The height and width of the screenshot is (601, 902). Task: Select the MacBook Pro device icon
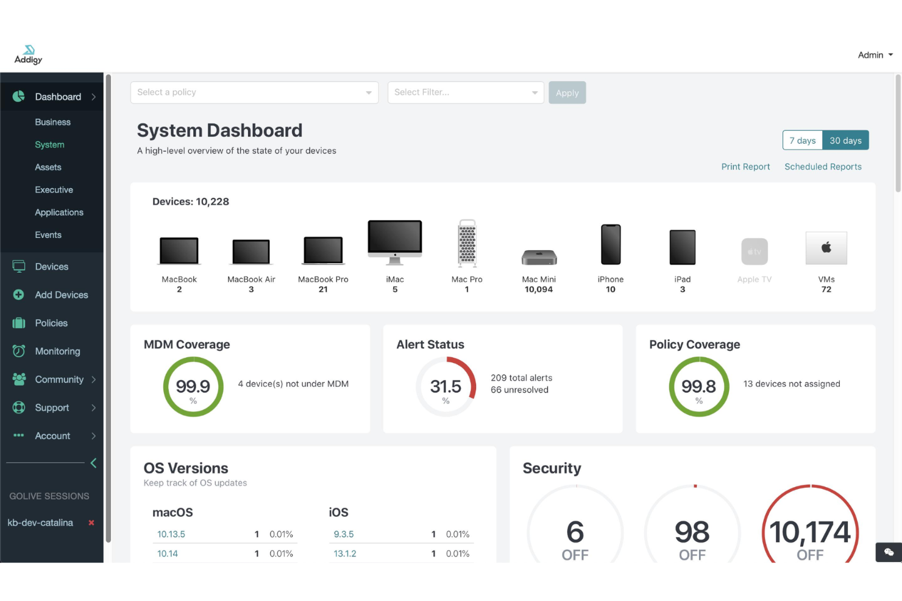click(x=323, y=250)
